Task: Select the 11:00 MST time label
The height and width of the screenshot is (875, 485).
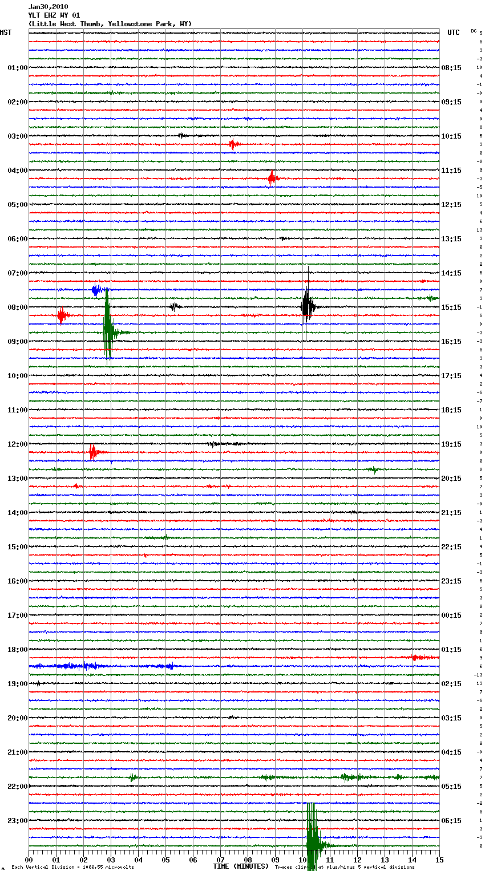Action: click(x=18, y=410)
